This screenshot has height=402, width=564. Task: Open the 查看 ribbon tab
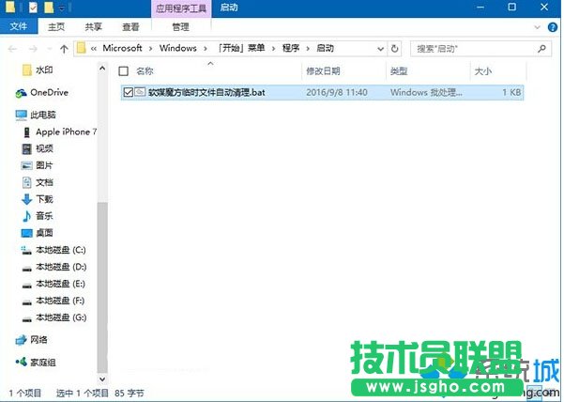132,27
